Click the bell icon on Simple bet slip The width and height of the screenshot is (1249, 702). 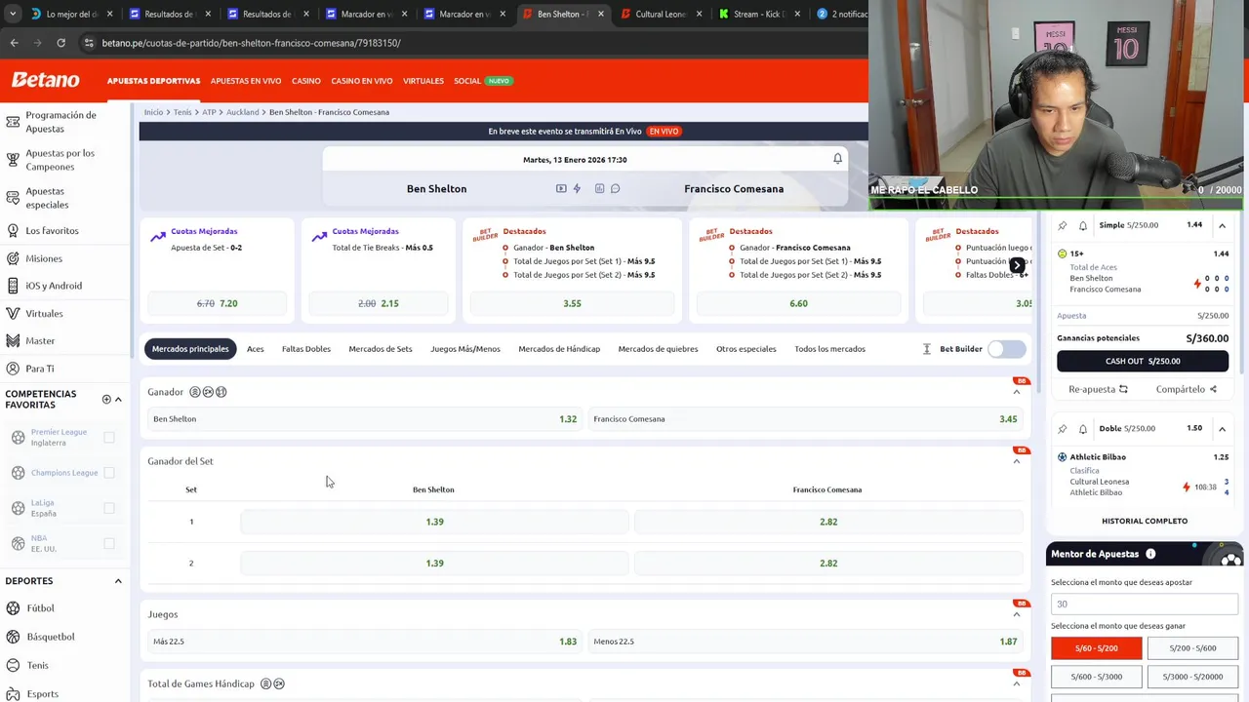1082,225
